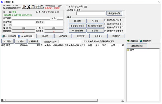Image resolution: width=162 pixels, height=104 pixels.
Task: Open 会员充值 dialog button
Action: pyautogui.click(x=63, y=36)
